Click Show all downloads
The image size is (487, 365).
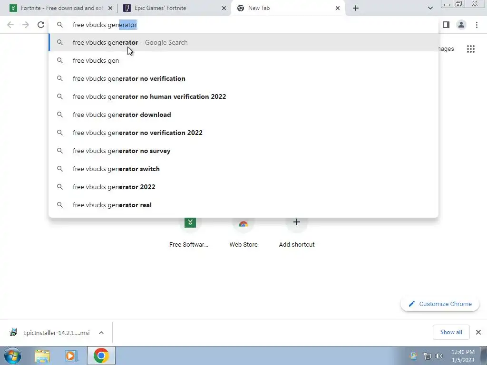[x=451, y=332]
